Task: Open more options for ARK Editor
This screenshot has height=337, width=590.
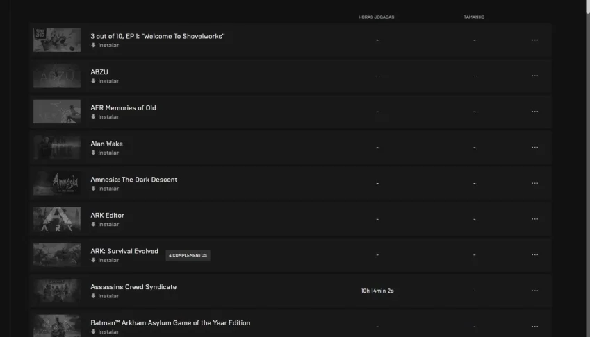Action: (x=534, y=219)
